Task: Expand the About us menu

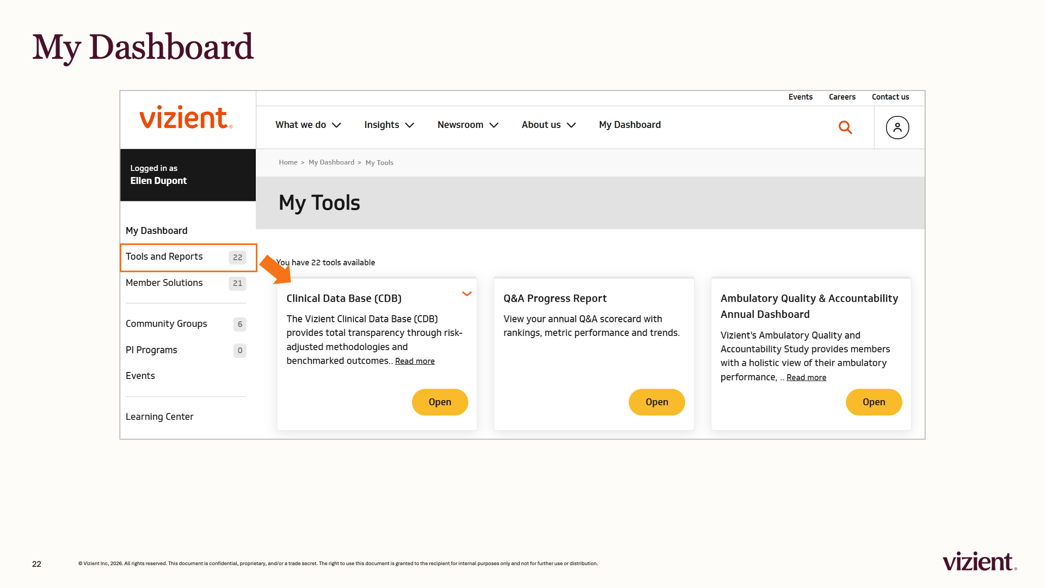Action: pos(549,125)
